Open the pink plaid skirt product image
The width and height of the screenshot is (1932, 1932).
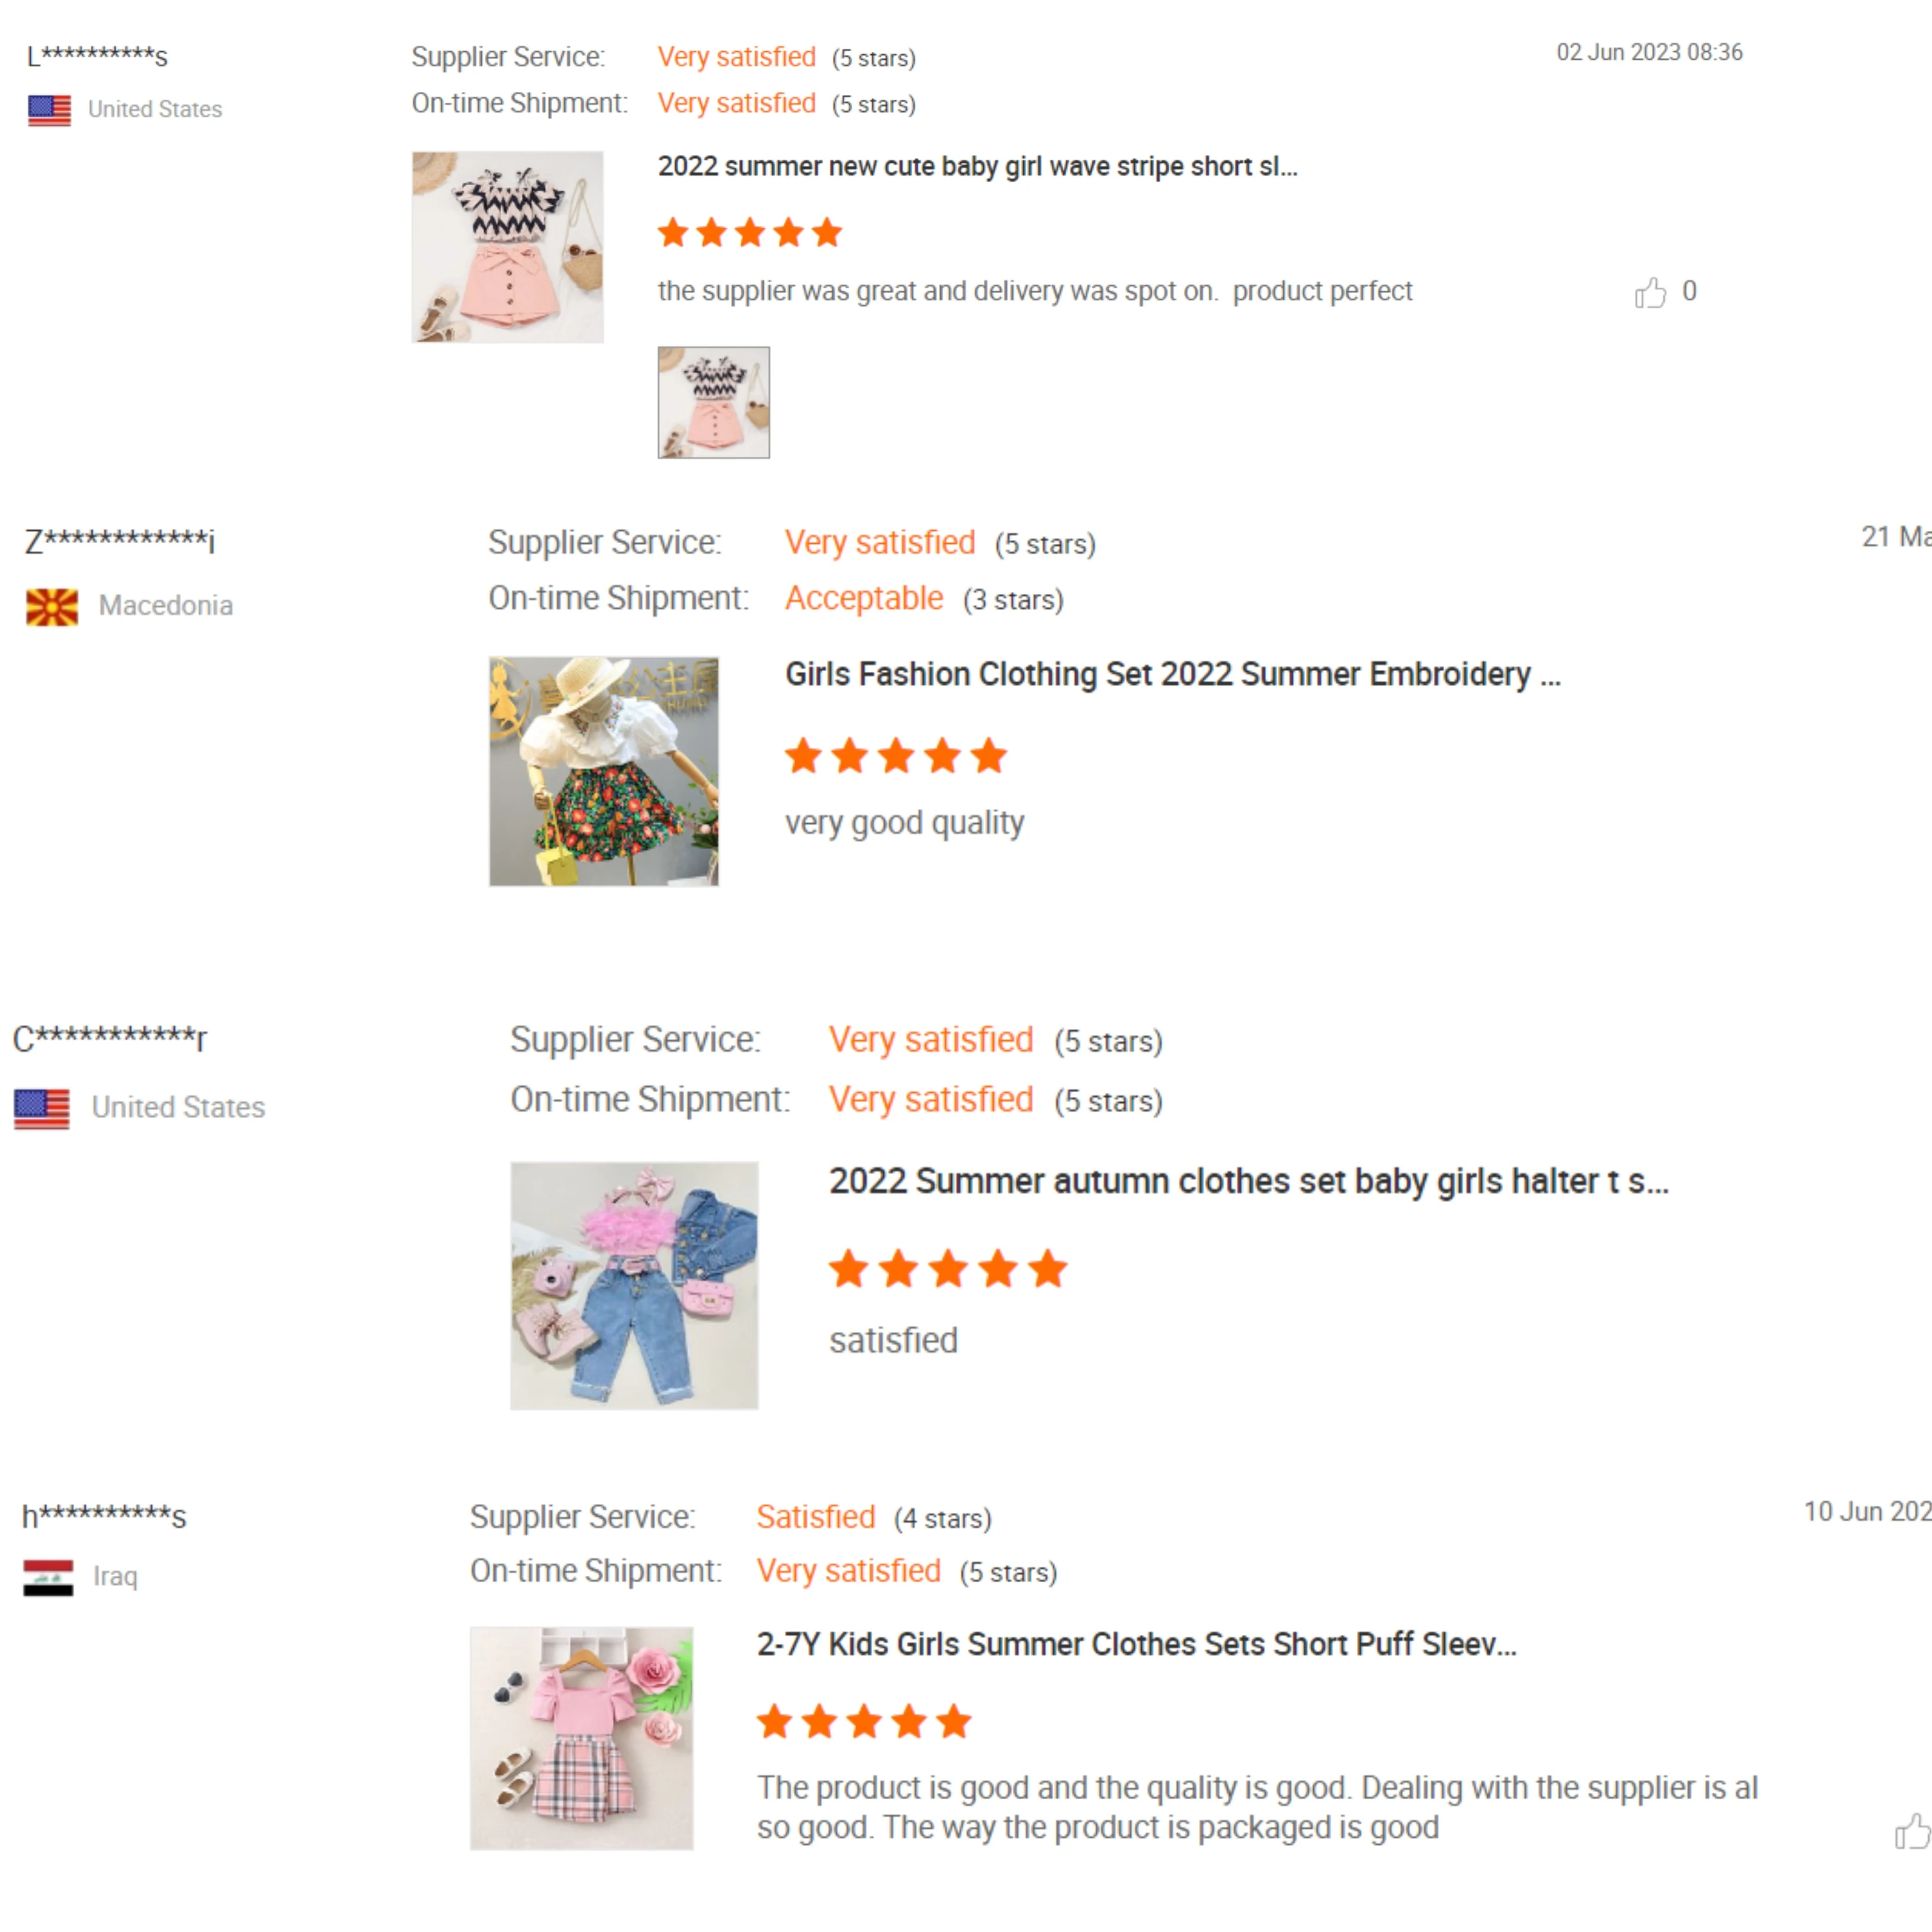click(x=582, y=1738)
